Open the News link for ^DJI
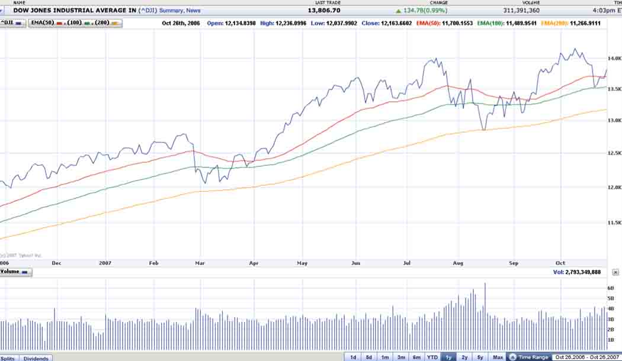Viewport: 622px width, 361px height. click(x=193, y=11)
